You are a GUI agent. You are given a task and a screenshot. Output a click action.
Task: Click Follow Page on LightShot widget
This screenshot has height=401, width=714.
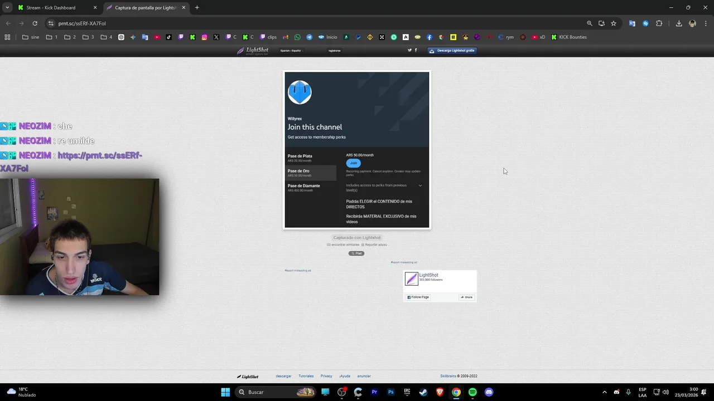coord(418,297)
